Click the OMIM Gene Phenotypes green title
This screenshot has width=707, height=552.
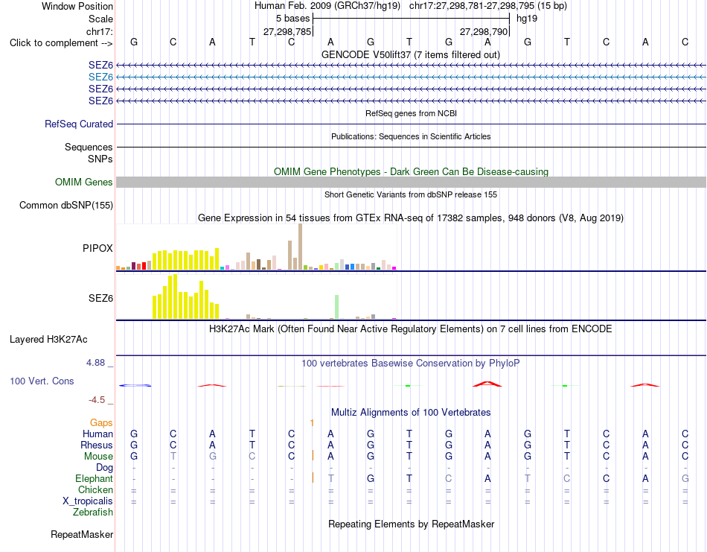click(x=412, y=171)
